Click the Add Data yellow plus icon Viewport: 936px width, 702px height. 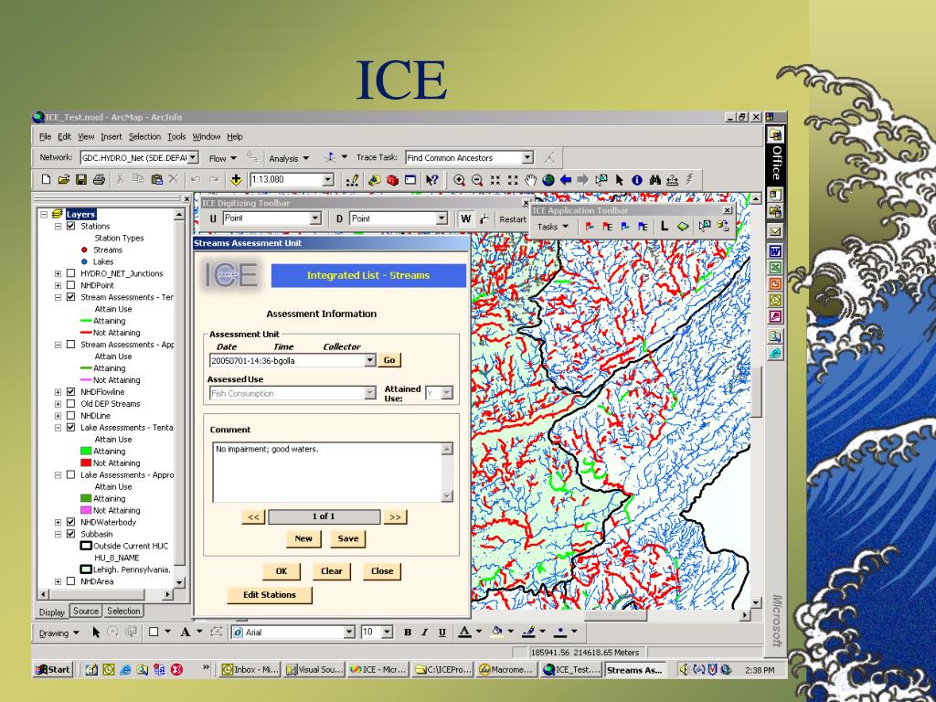click(x=236, y=180)
